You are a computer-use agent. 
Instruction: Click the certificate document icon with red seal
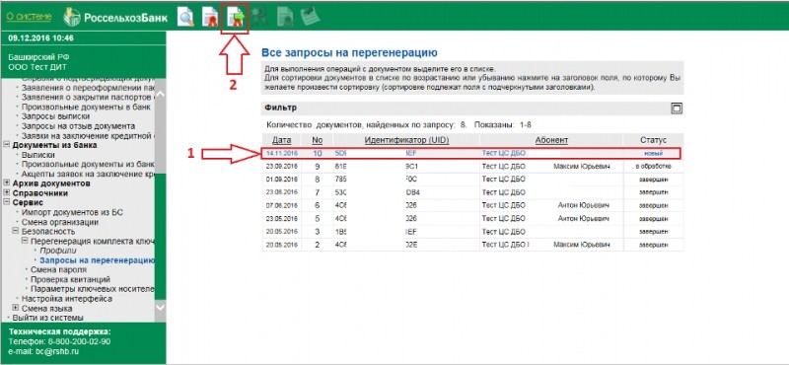tap(210, 18)
